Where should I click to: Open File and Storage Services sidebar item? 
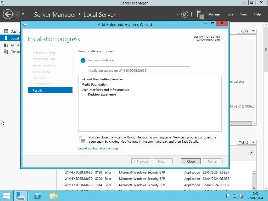click(x=10, y=52)
